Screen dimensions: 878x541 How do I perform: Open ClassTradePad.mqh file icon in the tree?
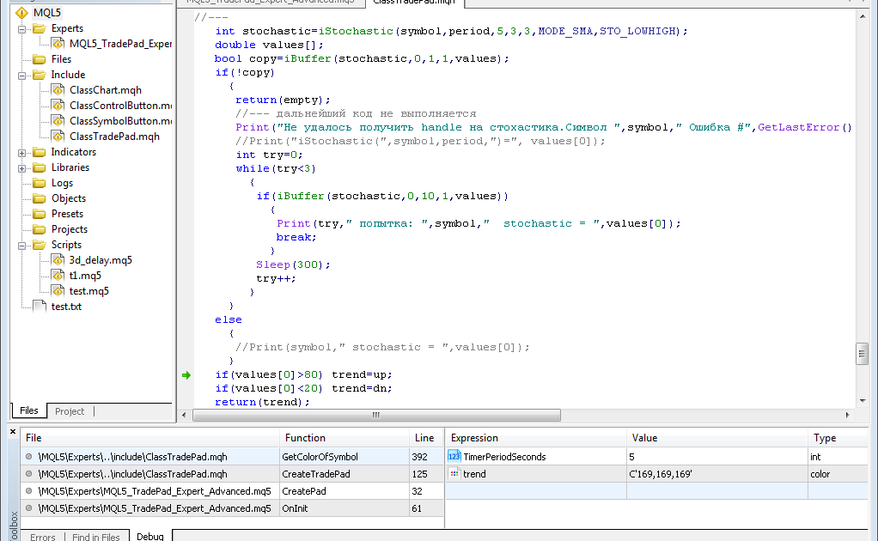click(x=58, y=136)
